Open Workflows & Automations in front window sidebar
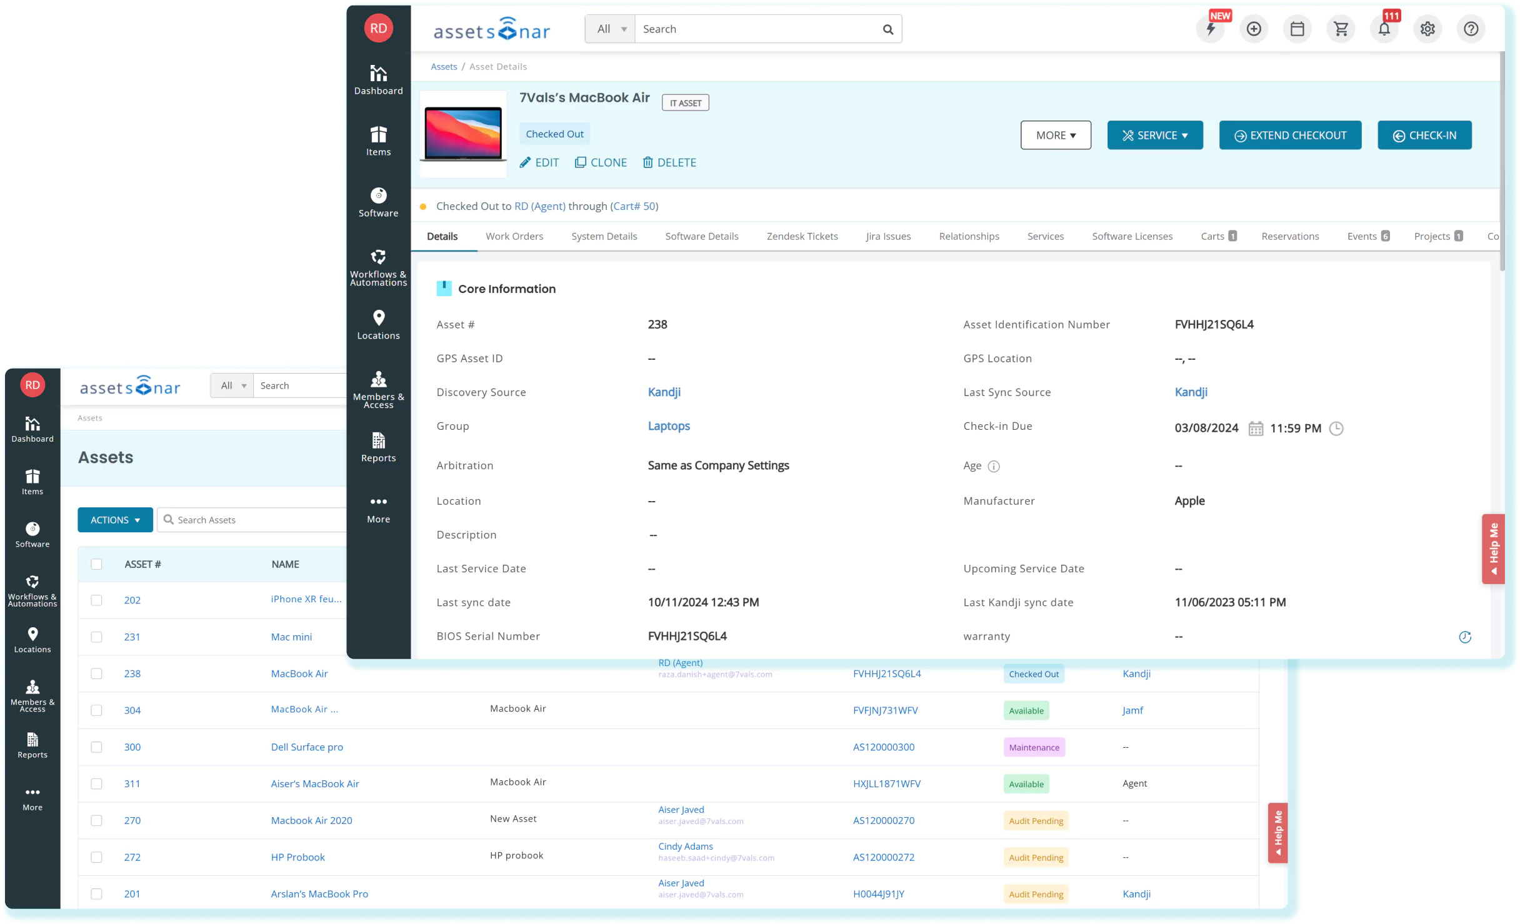Screen dimensions: 1520x924 (378, 267)
